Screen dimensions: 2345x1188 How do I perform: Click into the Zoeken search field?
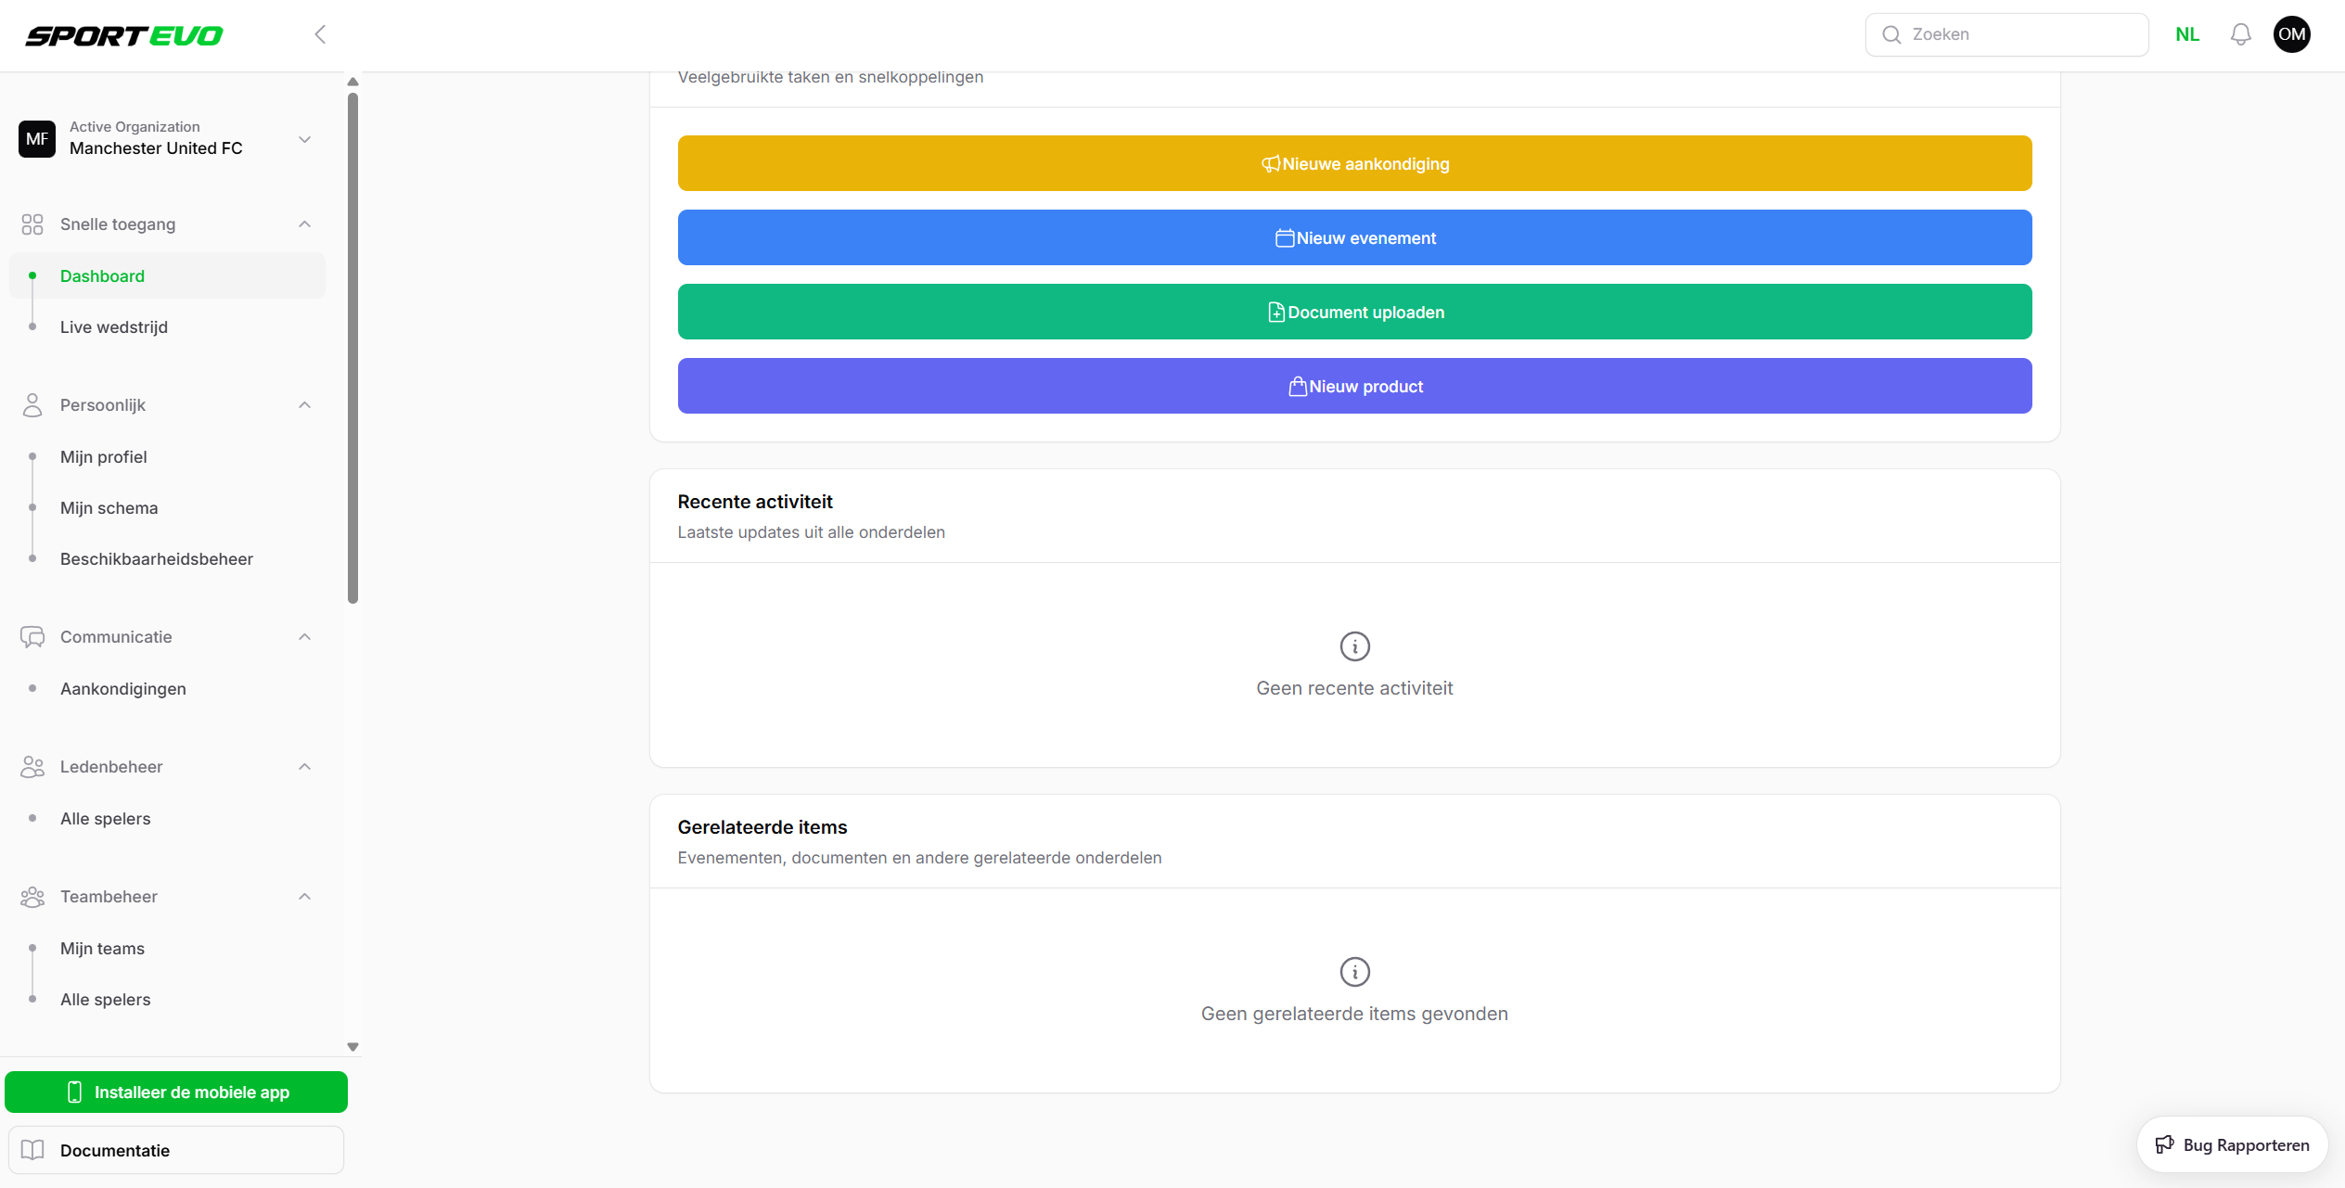tap(2022, 34)
